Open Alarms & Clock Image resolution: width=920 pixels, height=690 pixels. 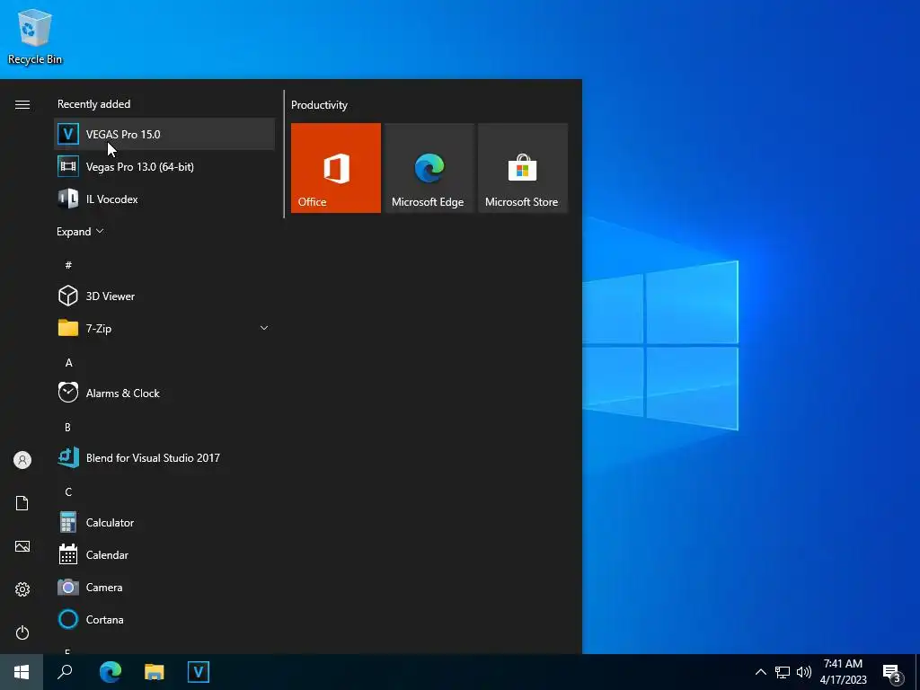point(164,394)
